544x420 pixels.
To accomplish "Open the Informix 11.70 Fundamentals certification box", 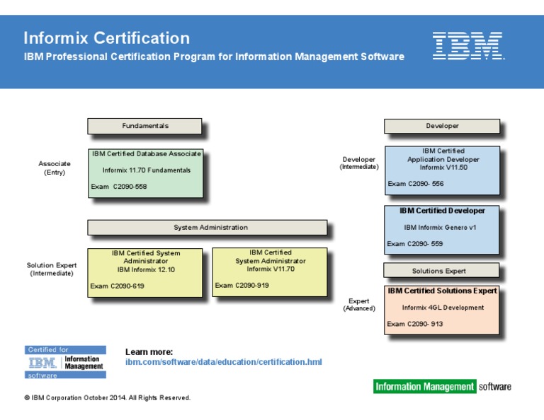I will pos(146,173).
